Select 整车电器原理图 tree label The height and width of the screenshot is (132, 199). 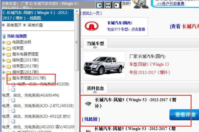(x=25, y=54)
